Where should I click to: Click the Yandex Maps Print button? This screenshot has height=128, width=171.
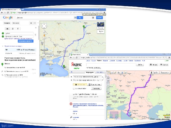(x=153, y=65)
